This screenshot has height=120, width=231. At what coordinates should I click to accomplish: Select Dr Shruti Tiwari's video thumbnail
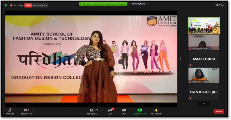tap(204, 76)
